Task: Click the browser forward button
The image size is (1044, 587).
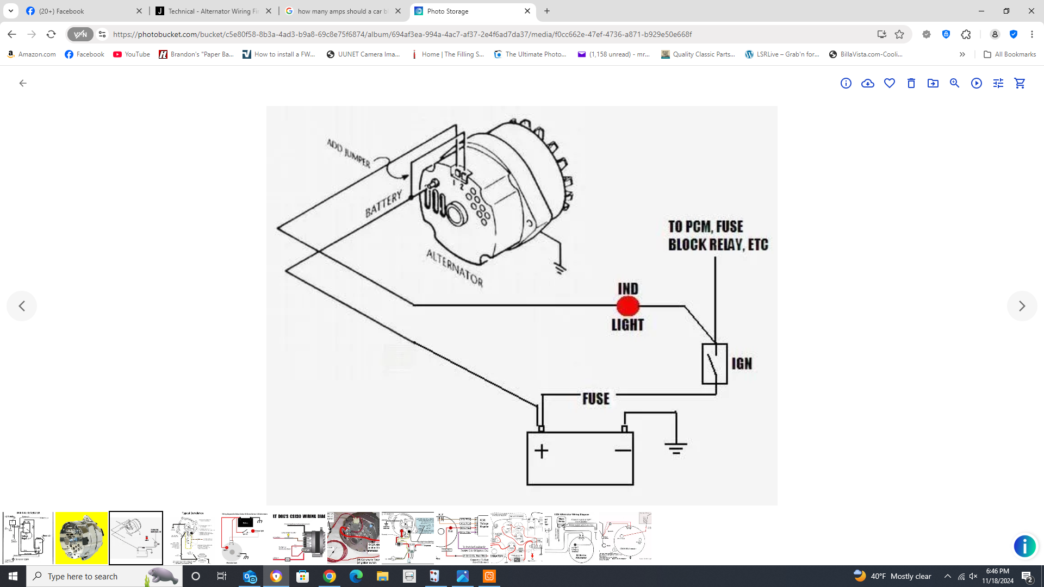Action: pos(32,34)
